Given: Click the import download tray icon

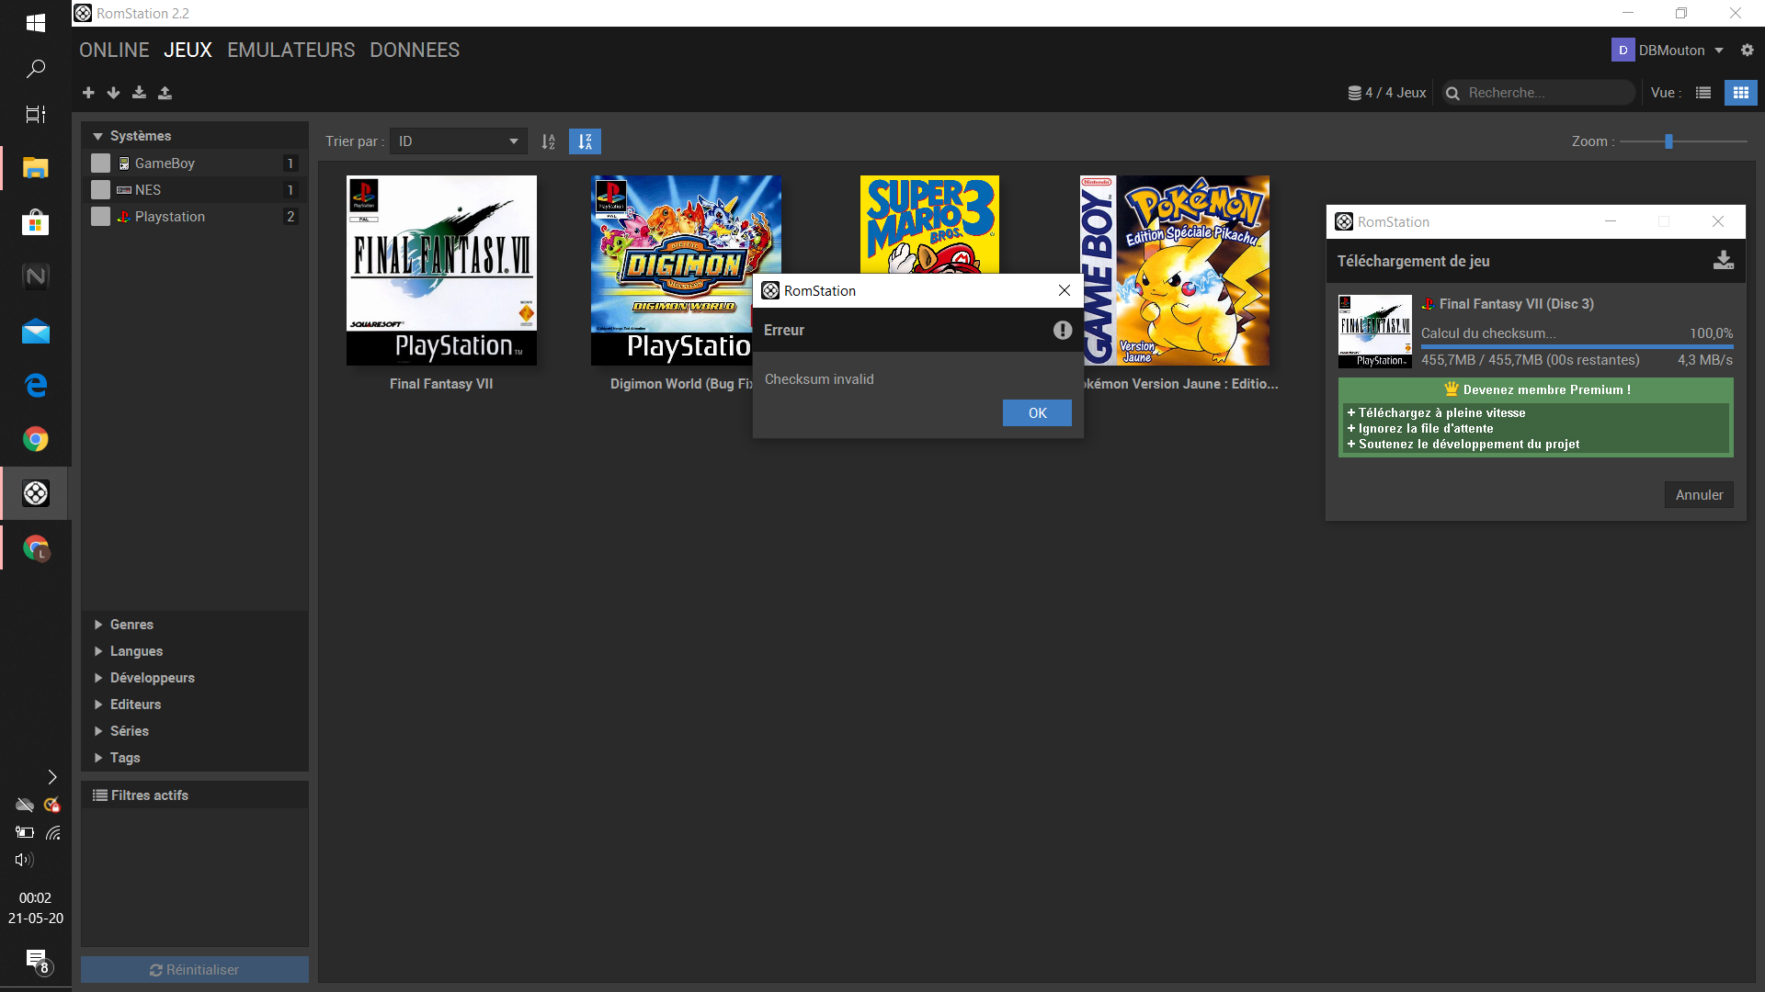Looking at the screenshot, I should (x=139, y=93).
